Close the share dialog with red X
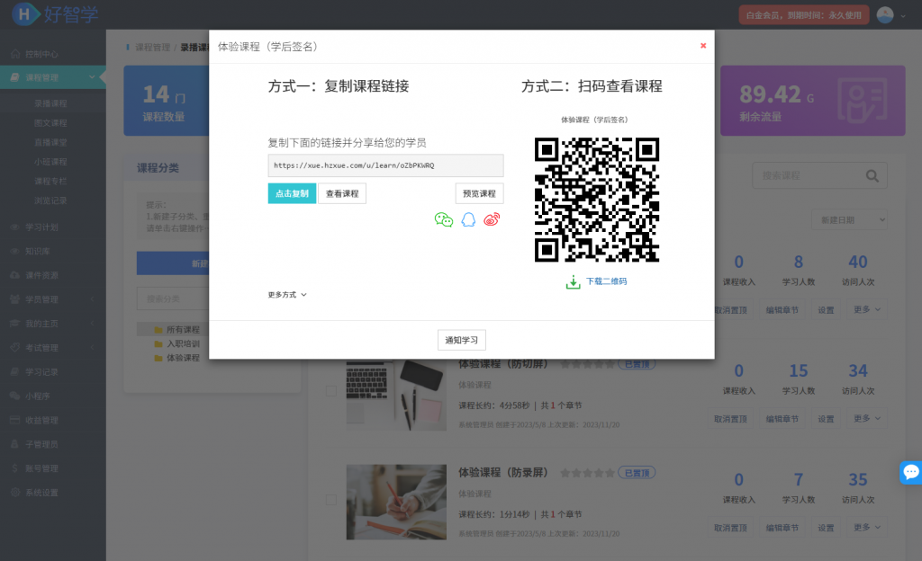The width and height of the screenshot is (922, 561). pos(703,46)
